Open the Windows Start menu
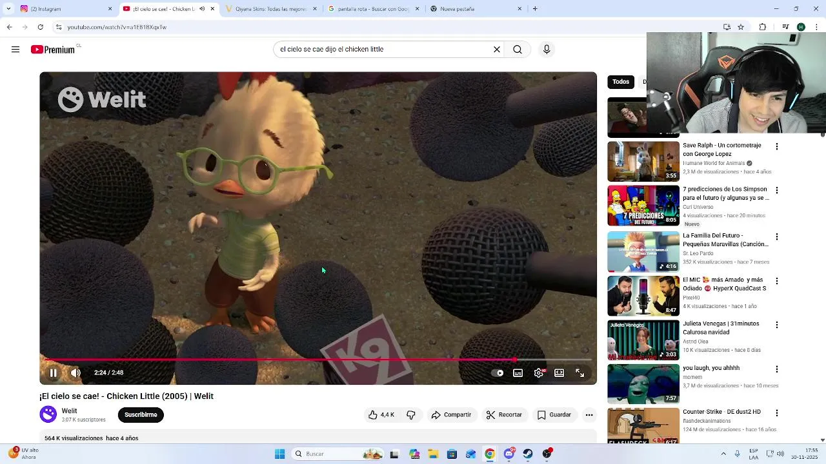Viewport: 826px width, 464px height. [x=279, y=454]
